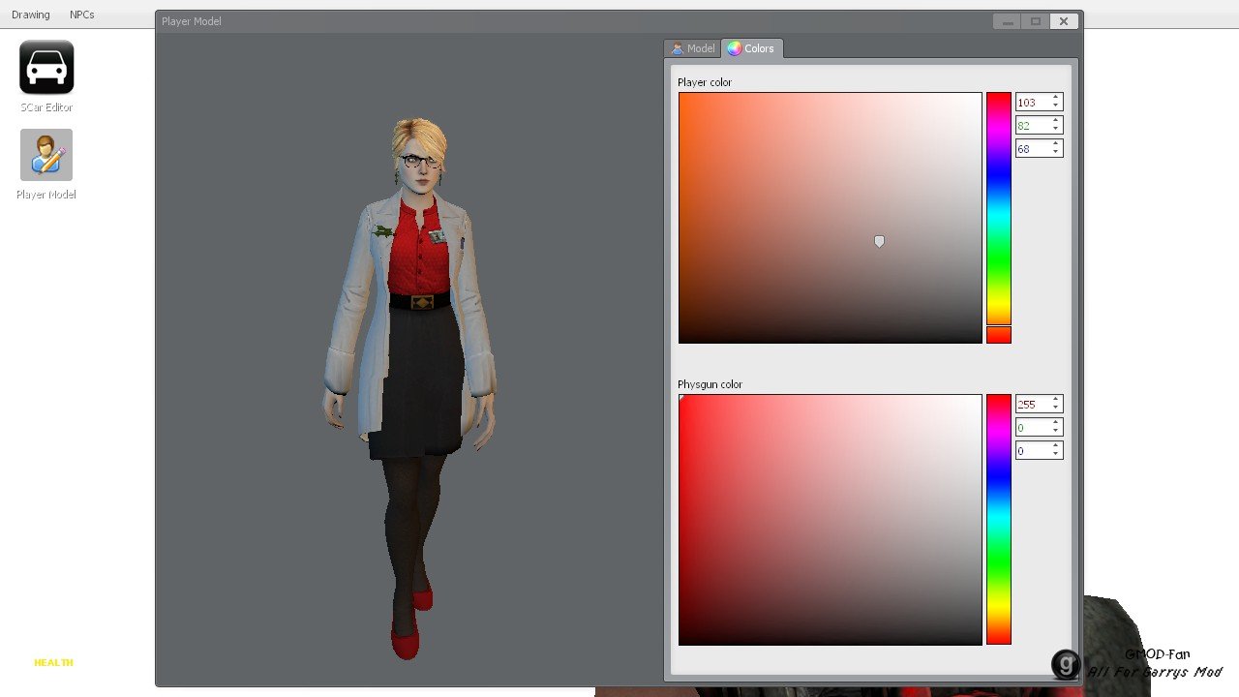1239x697 pixels.
Task: Increase Physgun color green value
Action: pos(1056,423)
